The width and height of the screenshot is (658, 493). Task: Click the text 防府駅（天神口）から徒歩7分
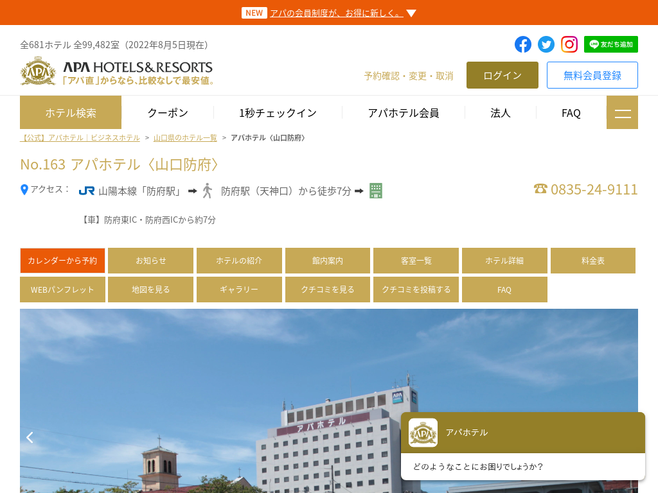tap(286, 191)
